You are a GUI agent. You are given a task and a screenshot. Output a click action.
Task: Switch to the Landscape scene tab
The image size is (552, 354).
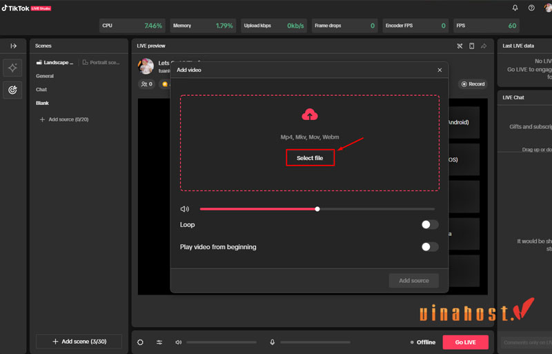[x=55, y=62]
